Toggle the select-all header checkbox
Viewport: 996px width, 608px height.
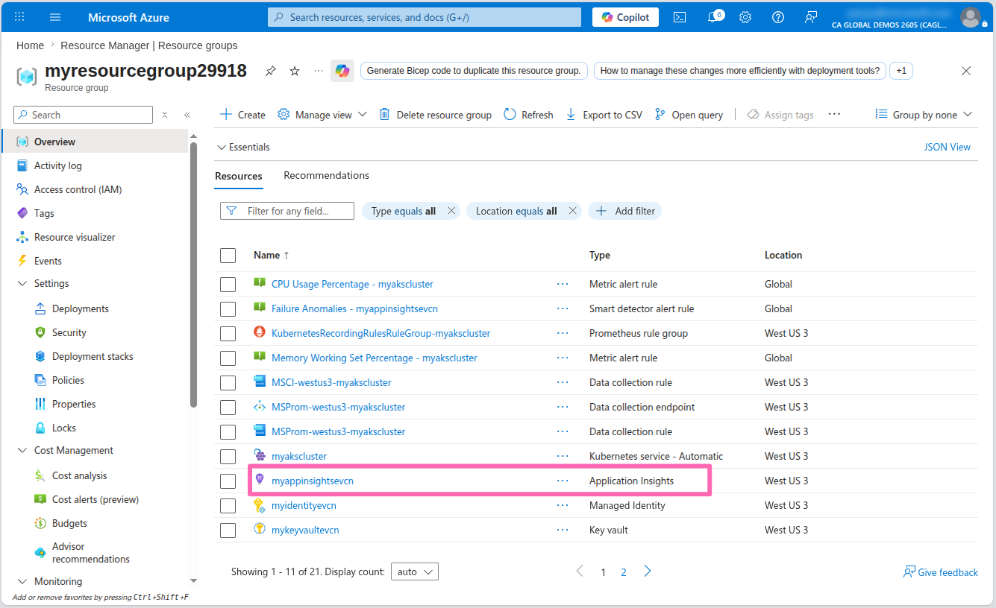pyautogui.click(x=228, y=256)
